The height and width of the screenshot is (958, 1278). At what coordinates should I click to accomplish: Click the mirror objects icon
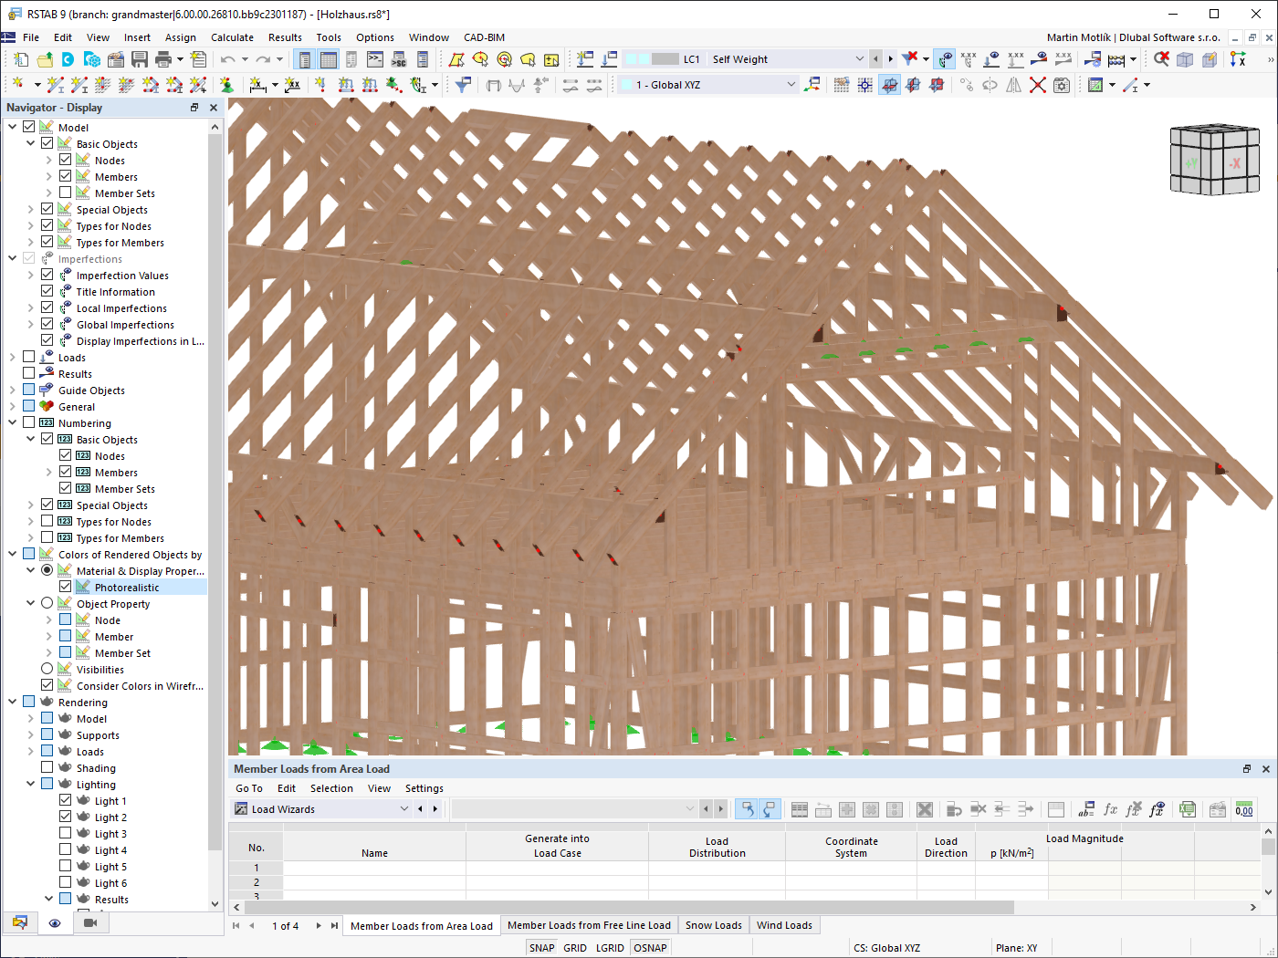pyautogui.click(x=1014, y=85)
